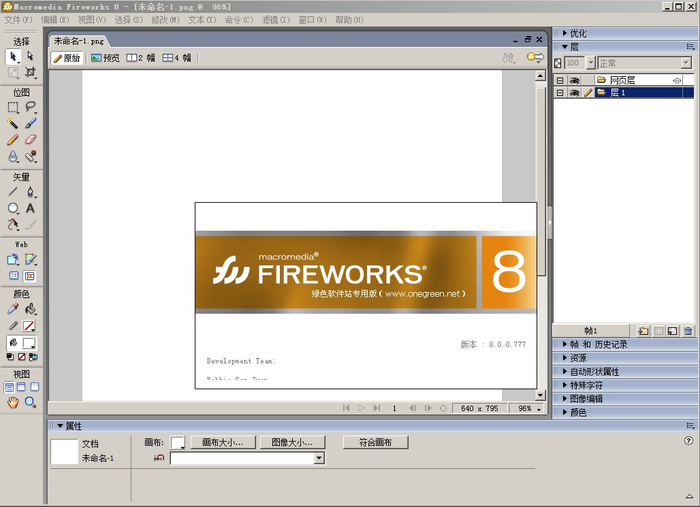Add a new layer with folder icon
Screen dimensions: 700x507
click(x=643, y=331)
